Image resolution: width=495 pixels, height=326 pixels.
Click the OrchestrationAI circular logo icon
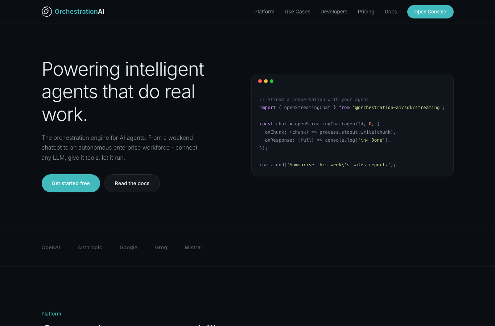47,12
